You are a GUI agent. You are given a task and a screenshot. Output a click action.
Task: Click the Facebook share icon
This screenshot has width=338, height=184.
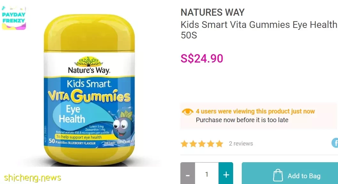335,143
